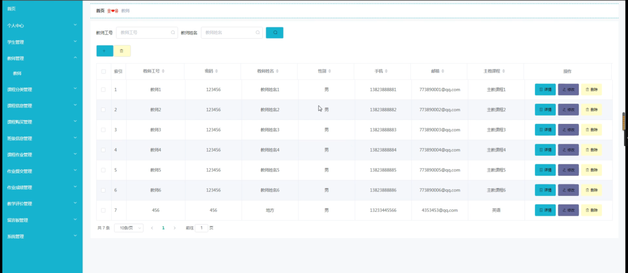Open the 10条/页 page-size dropdown
This screenshot has height=273, width=628.
coord(129,228)
